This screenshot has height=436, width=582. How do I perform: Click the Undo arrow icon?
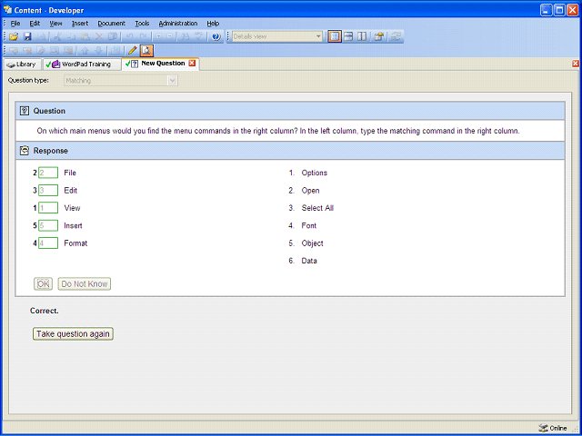[x=129, y=36]
